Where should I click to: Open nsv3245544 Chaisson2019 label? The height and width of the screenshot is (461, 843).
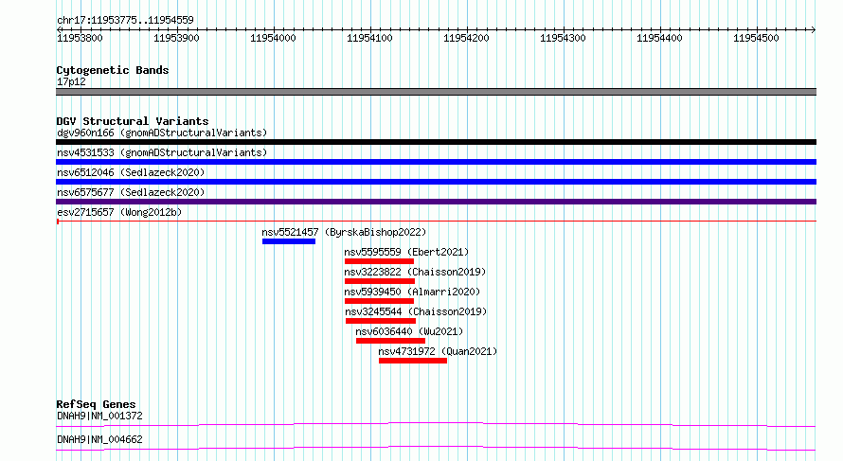[416, 311]
